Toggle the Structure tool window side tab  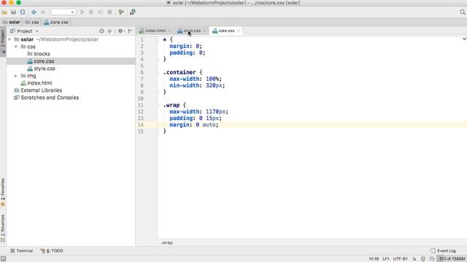3,228
